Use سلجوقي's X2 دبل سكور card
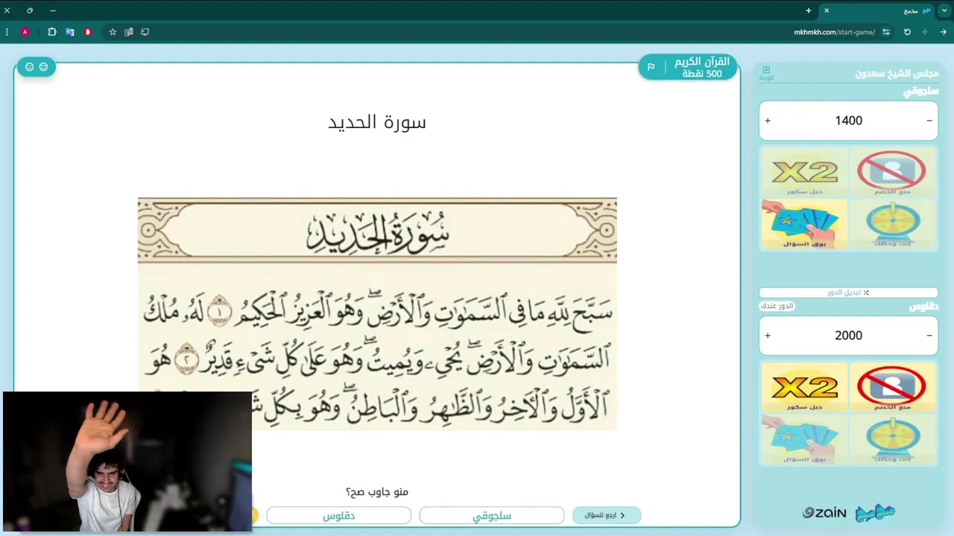This screenshot has width=954, height=536. [804, 172]
